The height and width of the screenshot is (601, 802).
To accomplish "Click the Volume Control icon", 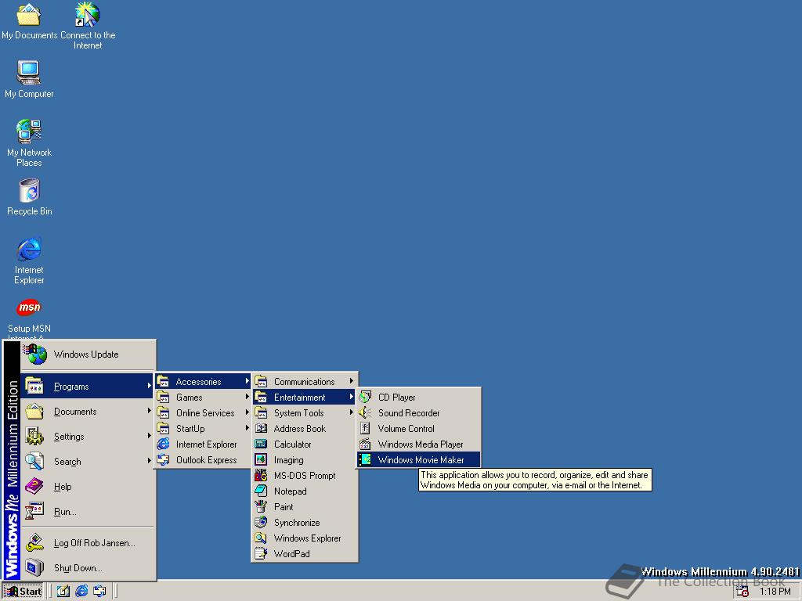I will (365, 428).
